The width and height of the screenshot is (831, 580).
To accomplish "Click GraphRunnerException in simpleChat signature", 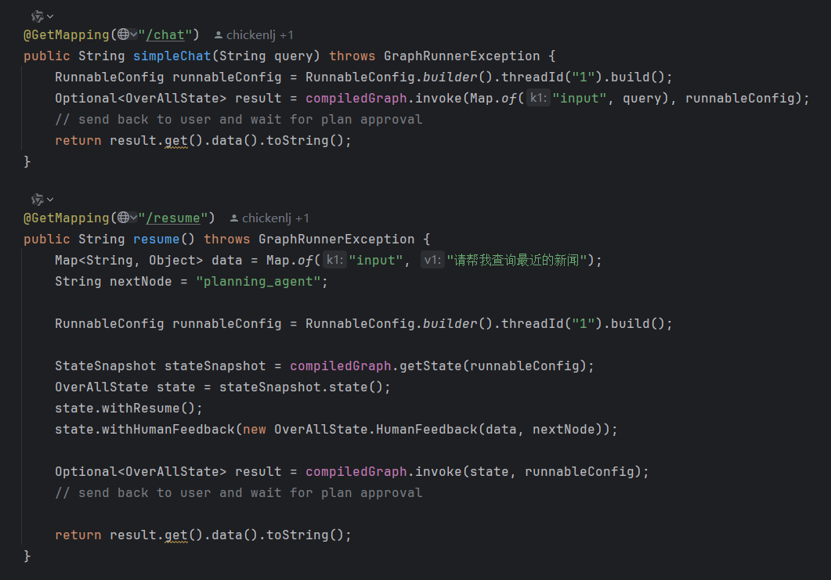I will (x=461, y=56).
